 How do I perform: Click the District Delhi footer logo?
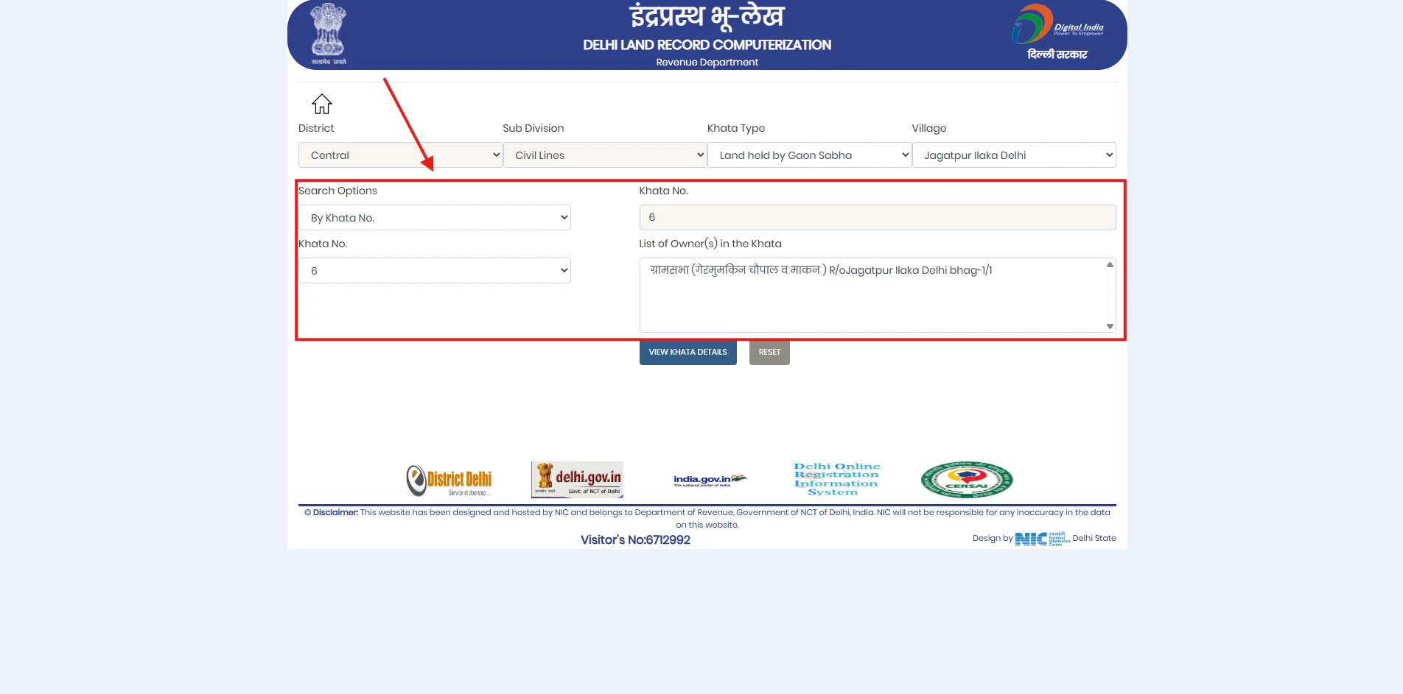click(x=449, y=479)
